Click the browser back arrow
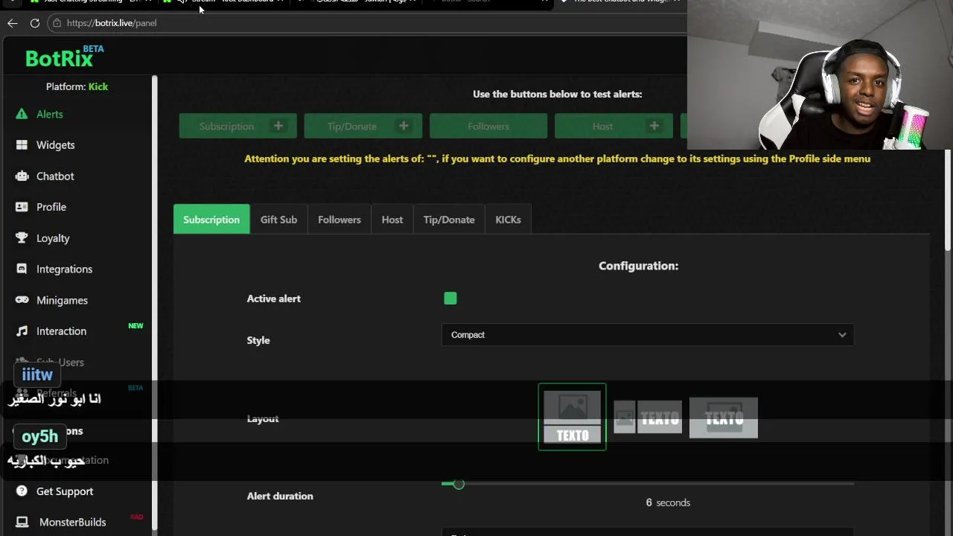Viewport: 953px width, 536px height. coord(13,23)
